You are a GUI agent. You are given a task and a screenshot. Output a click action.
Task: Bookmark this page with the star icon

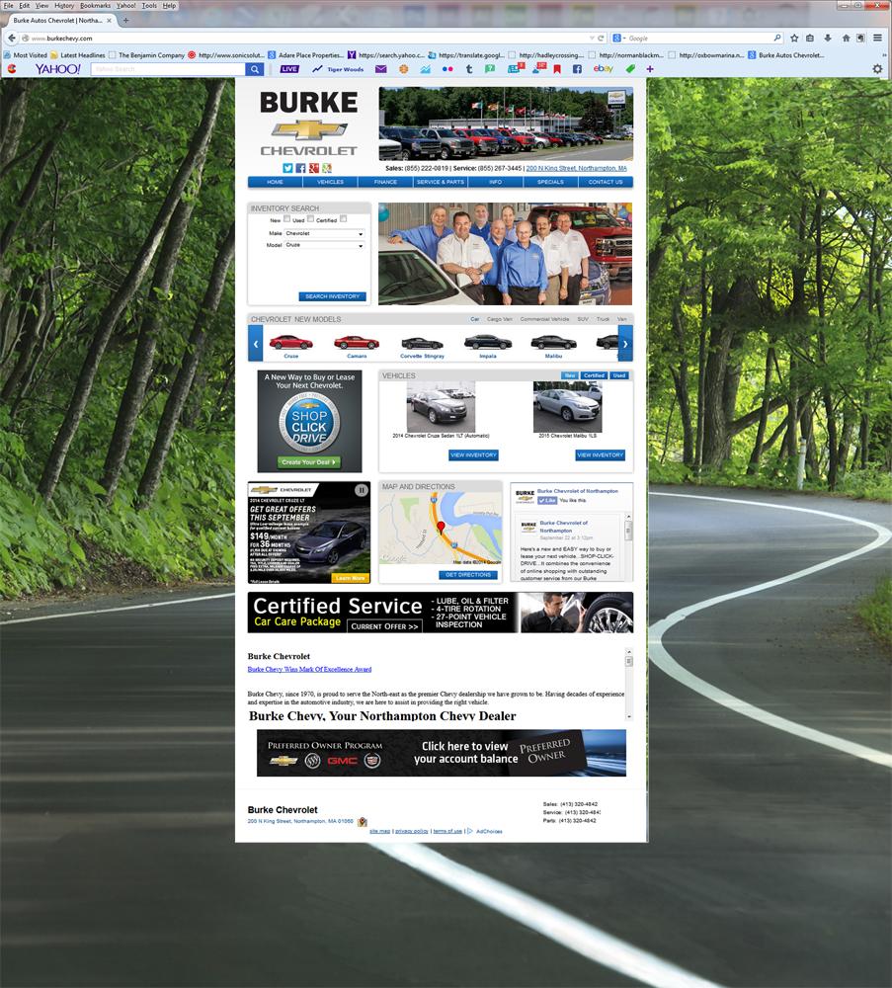794,38
